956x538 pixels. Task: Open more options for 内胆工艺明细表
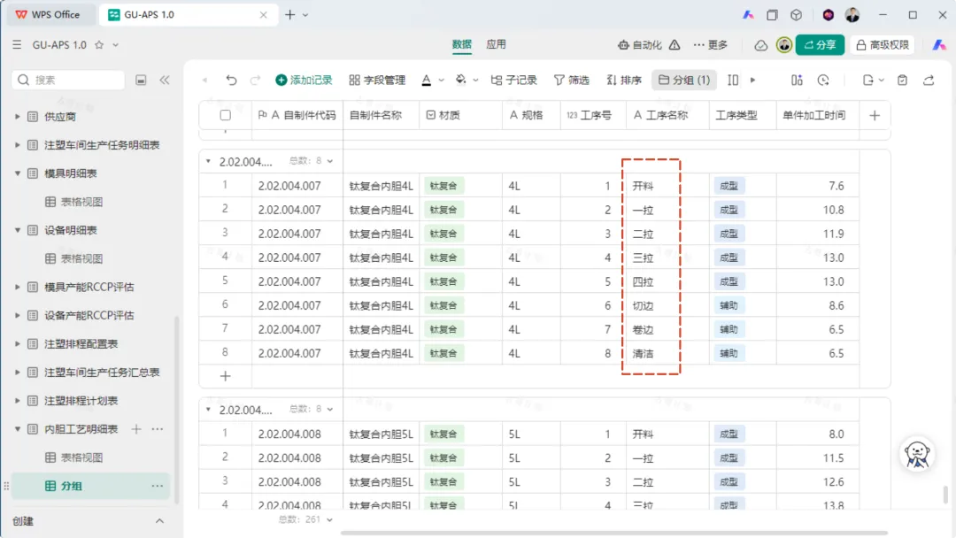coord(158,429)
